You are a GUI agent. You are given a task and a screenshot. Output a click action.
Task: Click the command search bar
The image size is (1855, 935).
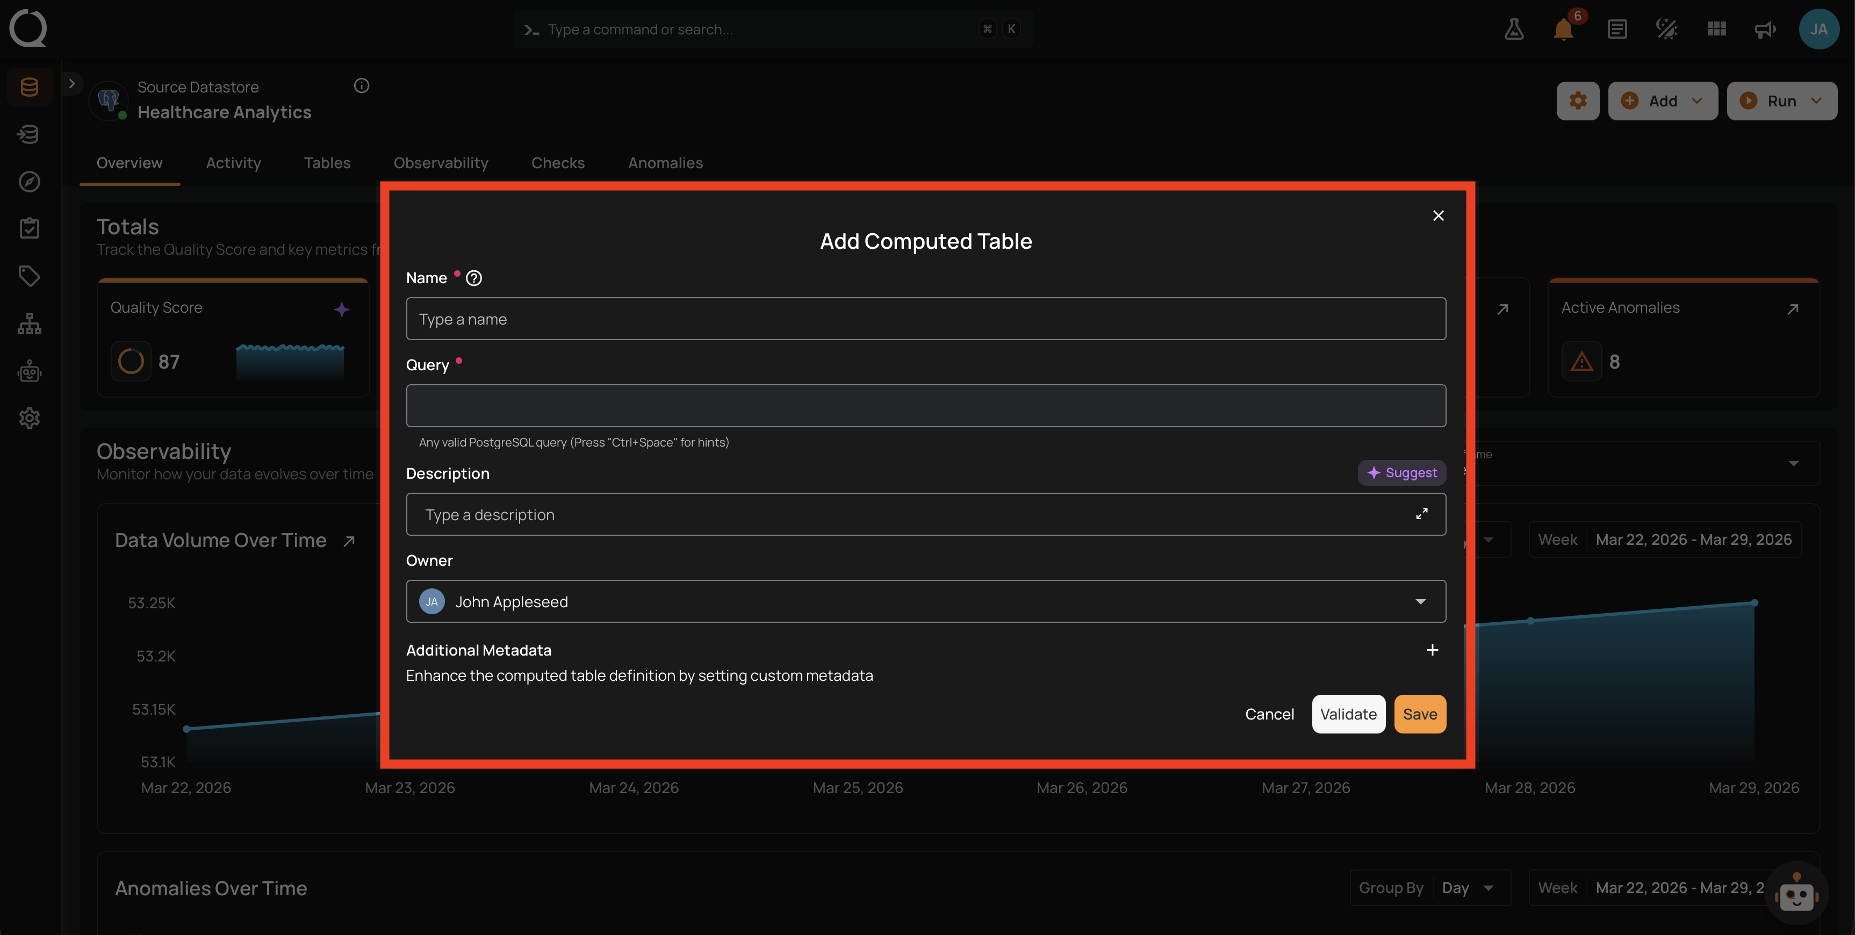(773, 29)
